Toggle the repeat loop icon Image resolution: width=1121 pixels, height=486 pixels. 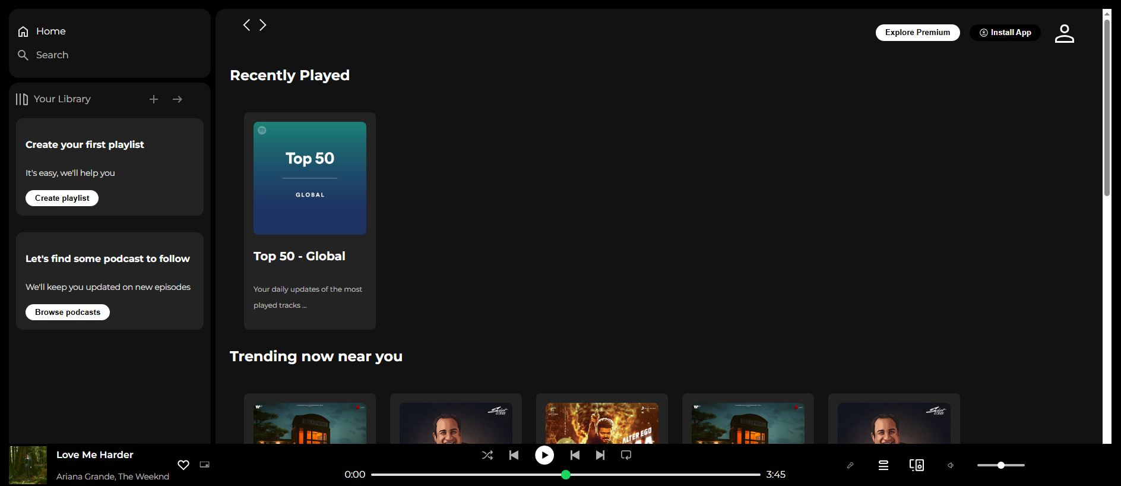point(626,455)
